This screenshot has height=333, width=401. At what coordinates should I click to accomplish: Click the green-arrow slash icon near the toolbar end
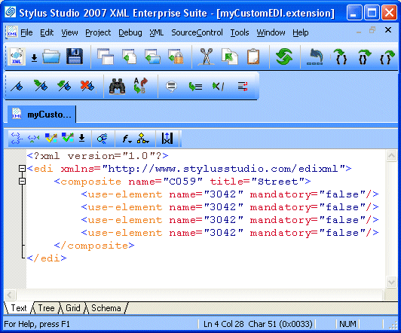(x=218, y=87)
